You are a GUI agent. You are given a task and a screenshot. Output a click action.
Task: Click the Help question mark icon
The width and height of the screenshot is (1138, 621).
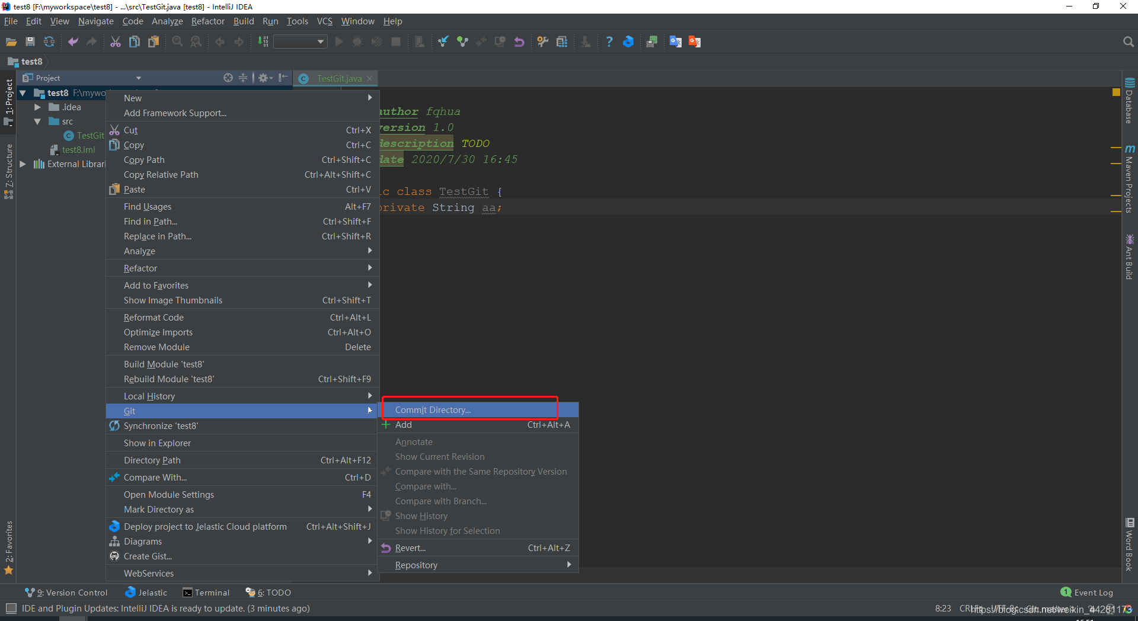pyautogui.click(x=609, y=41)
